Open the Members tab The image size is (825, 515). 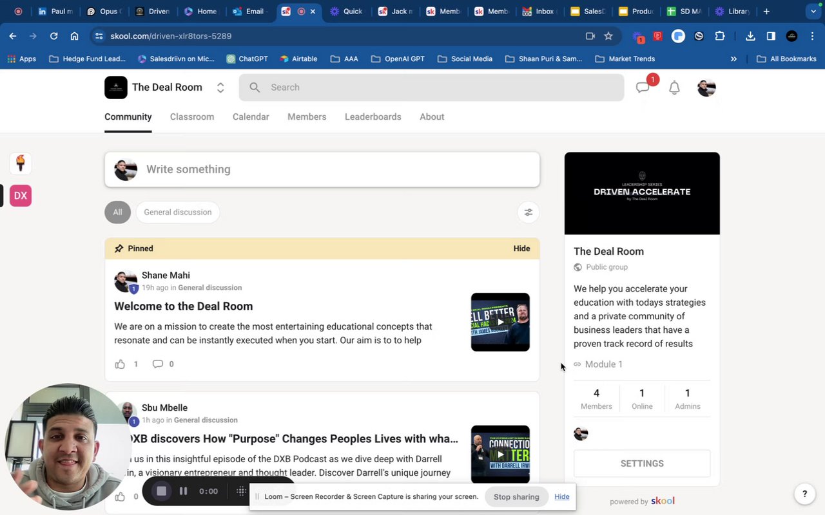tap(307, 117)
